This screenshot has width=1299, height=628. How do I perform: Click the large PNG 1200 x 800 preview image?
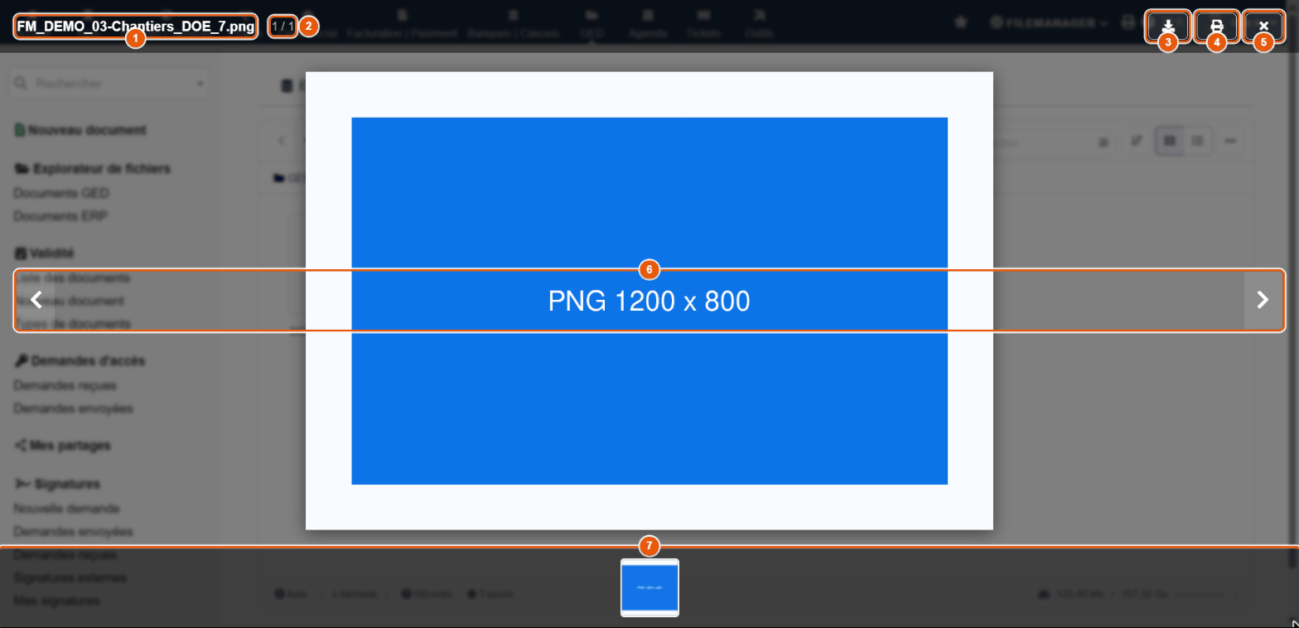click(649, 301)
